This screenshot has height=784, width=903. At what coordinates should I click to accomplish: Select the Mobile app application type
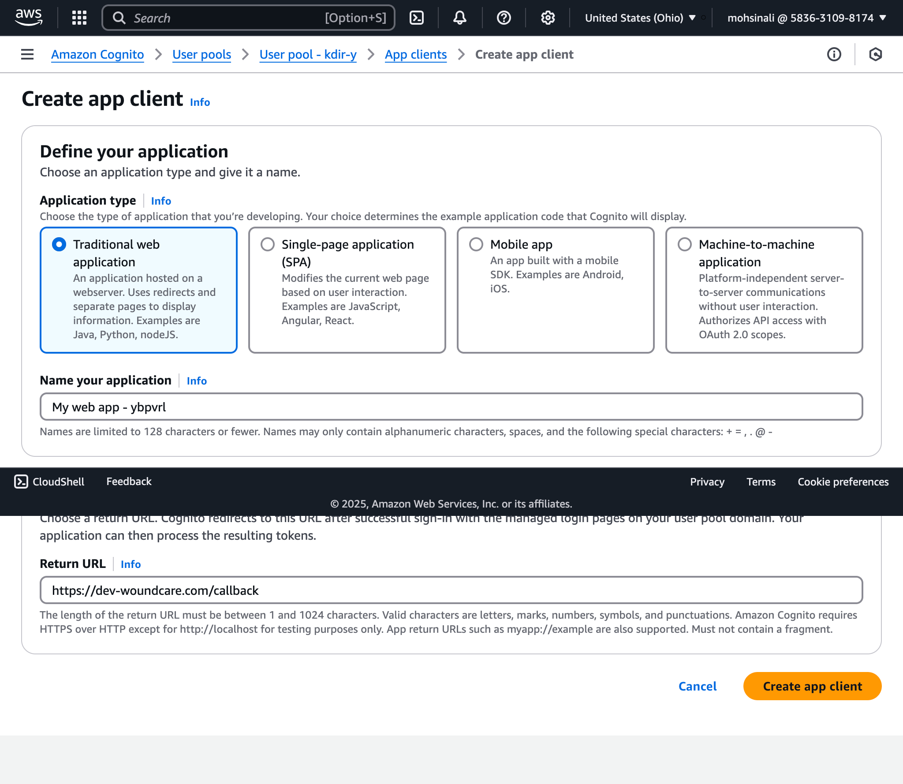tap(476, 244)
